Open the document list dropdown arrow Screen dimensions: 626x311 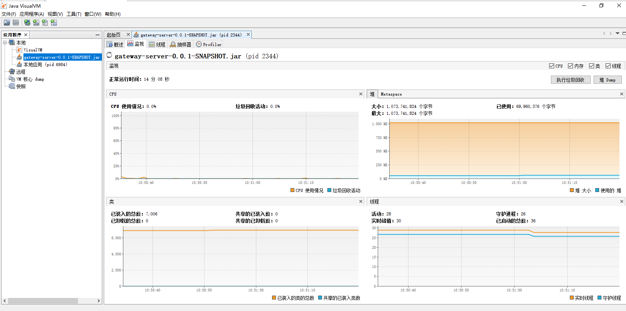pos(618,33)
